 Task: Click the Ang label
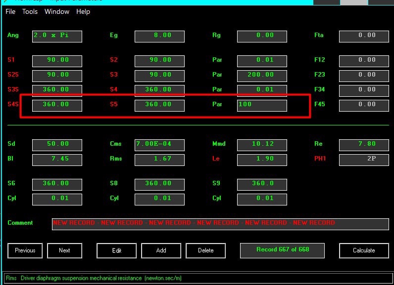pyautogui.click(x=13, y=35)
